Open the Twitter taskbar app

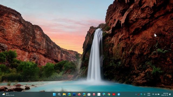(119, 94)
